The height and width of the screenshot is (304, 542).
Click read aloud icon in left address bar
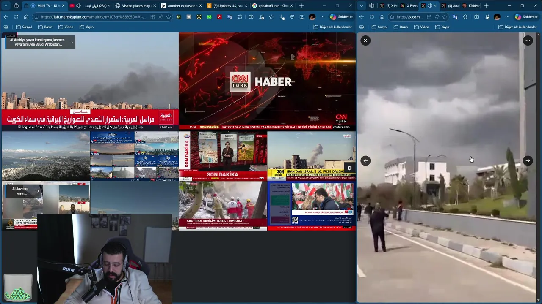click(x=160, y=17)
